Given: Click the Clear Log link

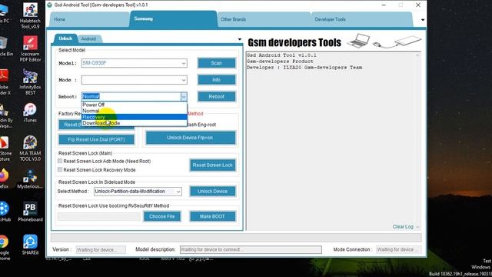Looking at the screenshot, I should click(403, 227).
